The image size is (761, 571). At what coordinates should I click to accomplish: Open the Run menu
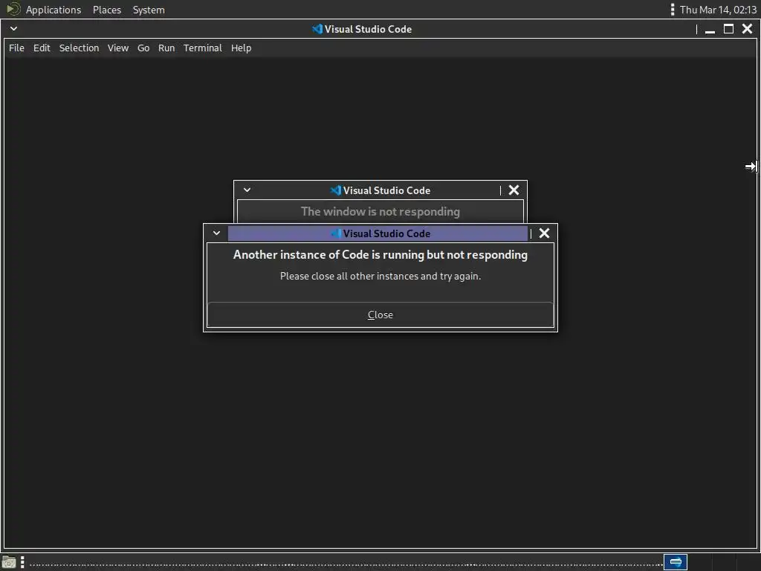tap(166, 48)
